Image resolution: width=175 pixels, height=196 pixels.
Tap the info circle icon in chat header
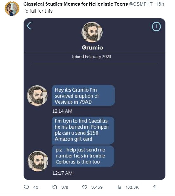[156, 27]
